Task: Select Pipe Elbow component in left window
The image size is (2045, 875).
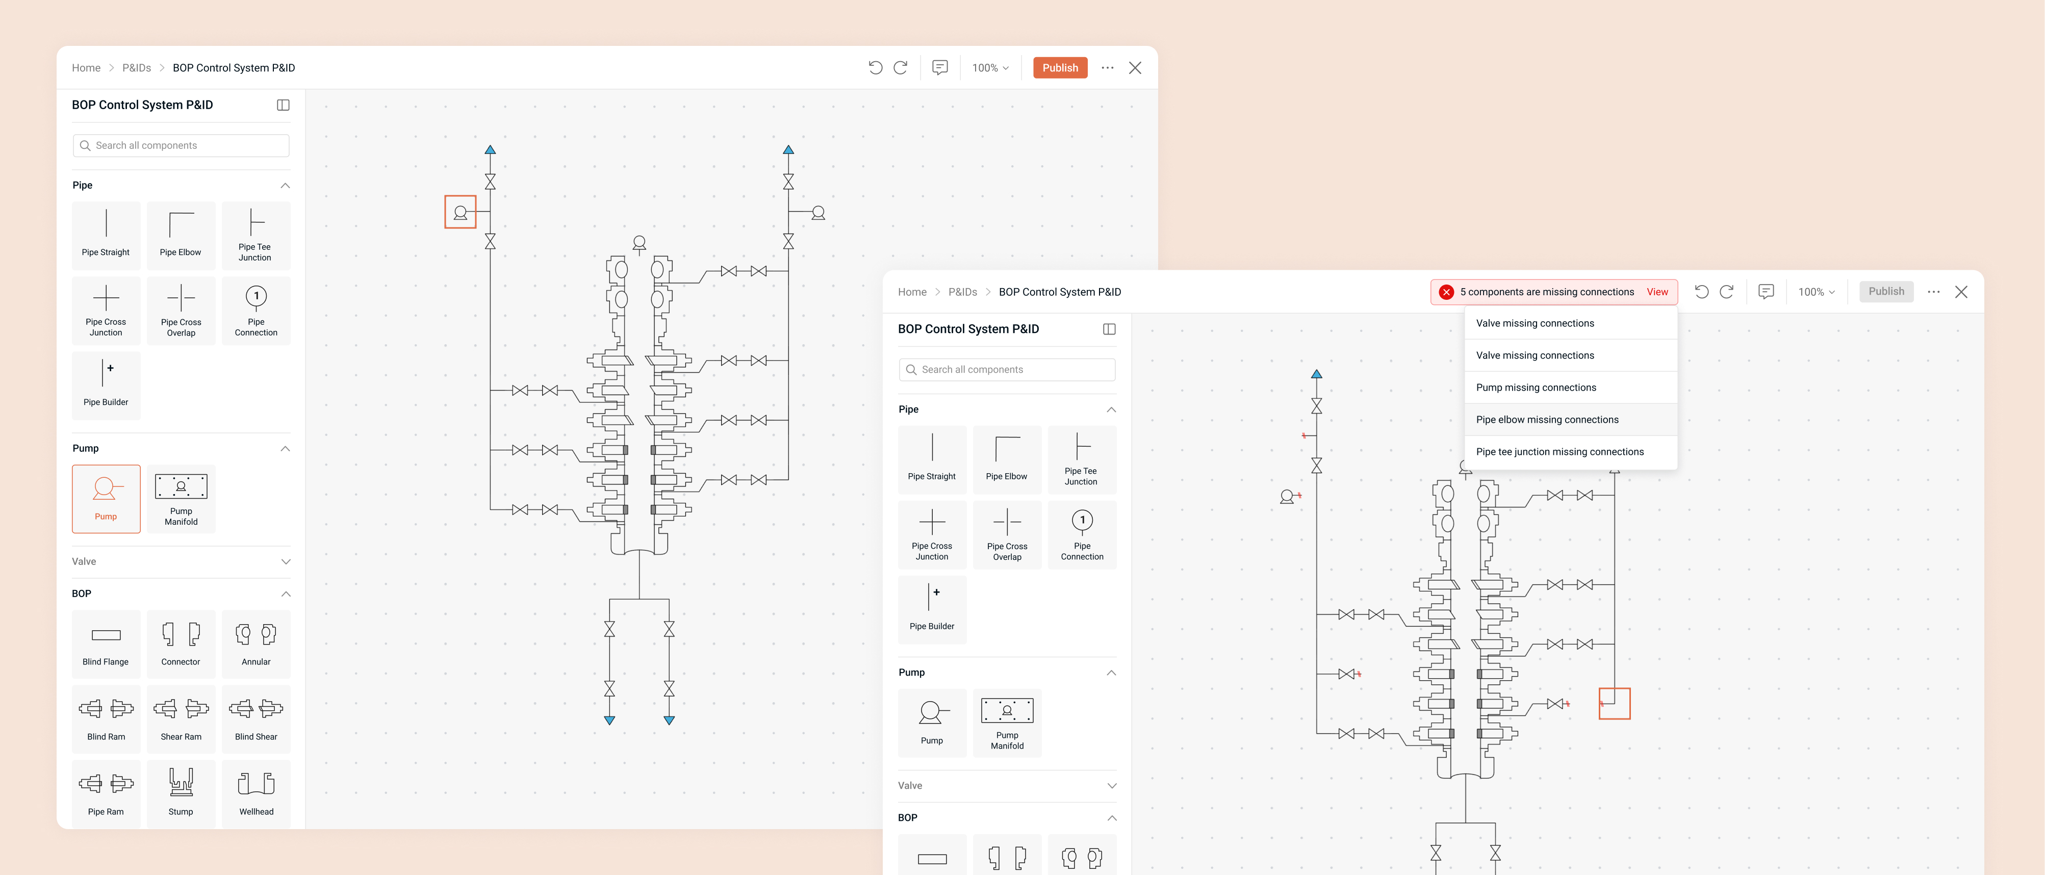Action: (x=181, y=235)
